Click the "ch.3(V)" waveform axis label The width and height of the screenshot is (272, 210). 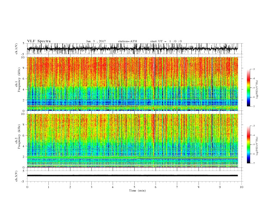click(x=16, y=176)
